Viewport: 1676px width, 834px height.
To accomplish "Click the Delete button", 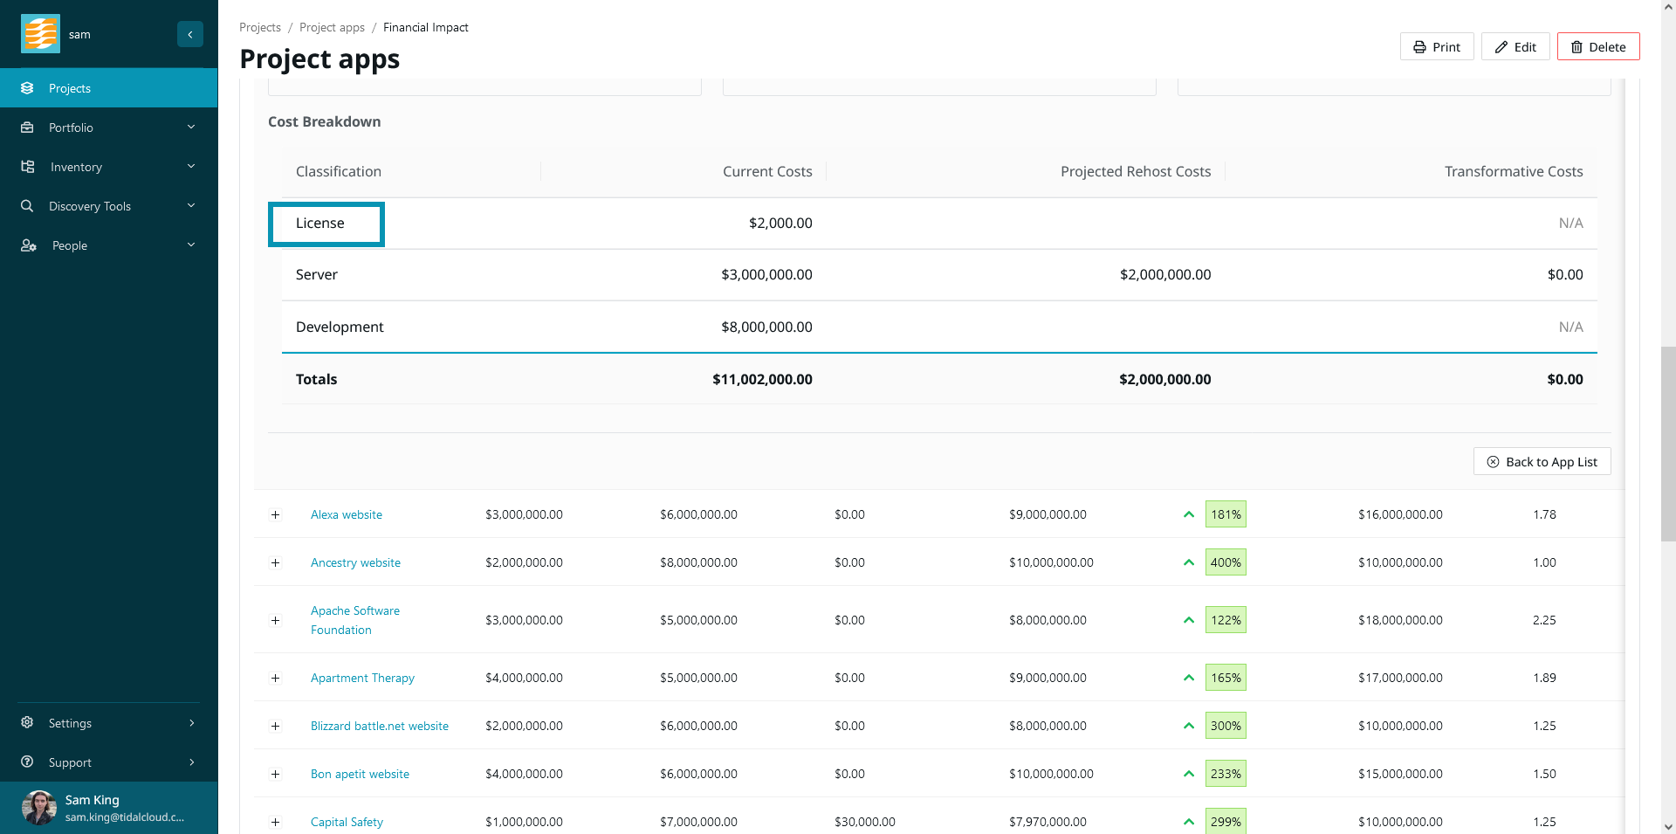I will click(1597, 47).
